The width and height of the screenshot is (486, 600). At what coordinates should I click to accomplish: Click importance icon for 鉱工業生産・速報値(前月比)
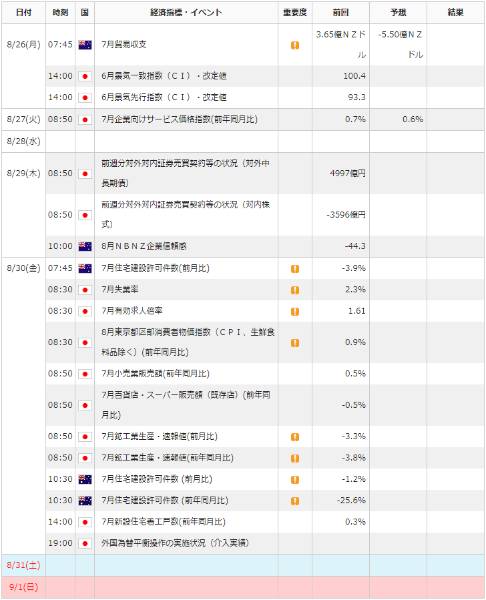click(294, 437)
